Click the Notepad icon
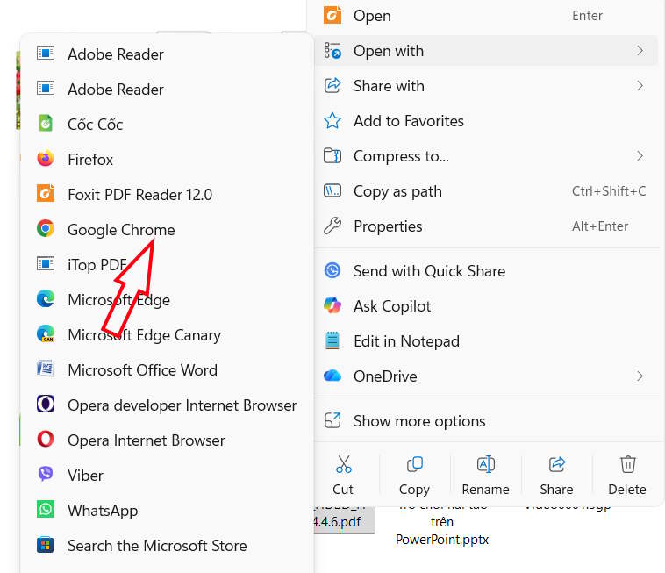The image size is (665, 573). [332, 340]
